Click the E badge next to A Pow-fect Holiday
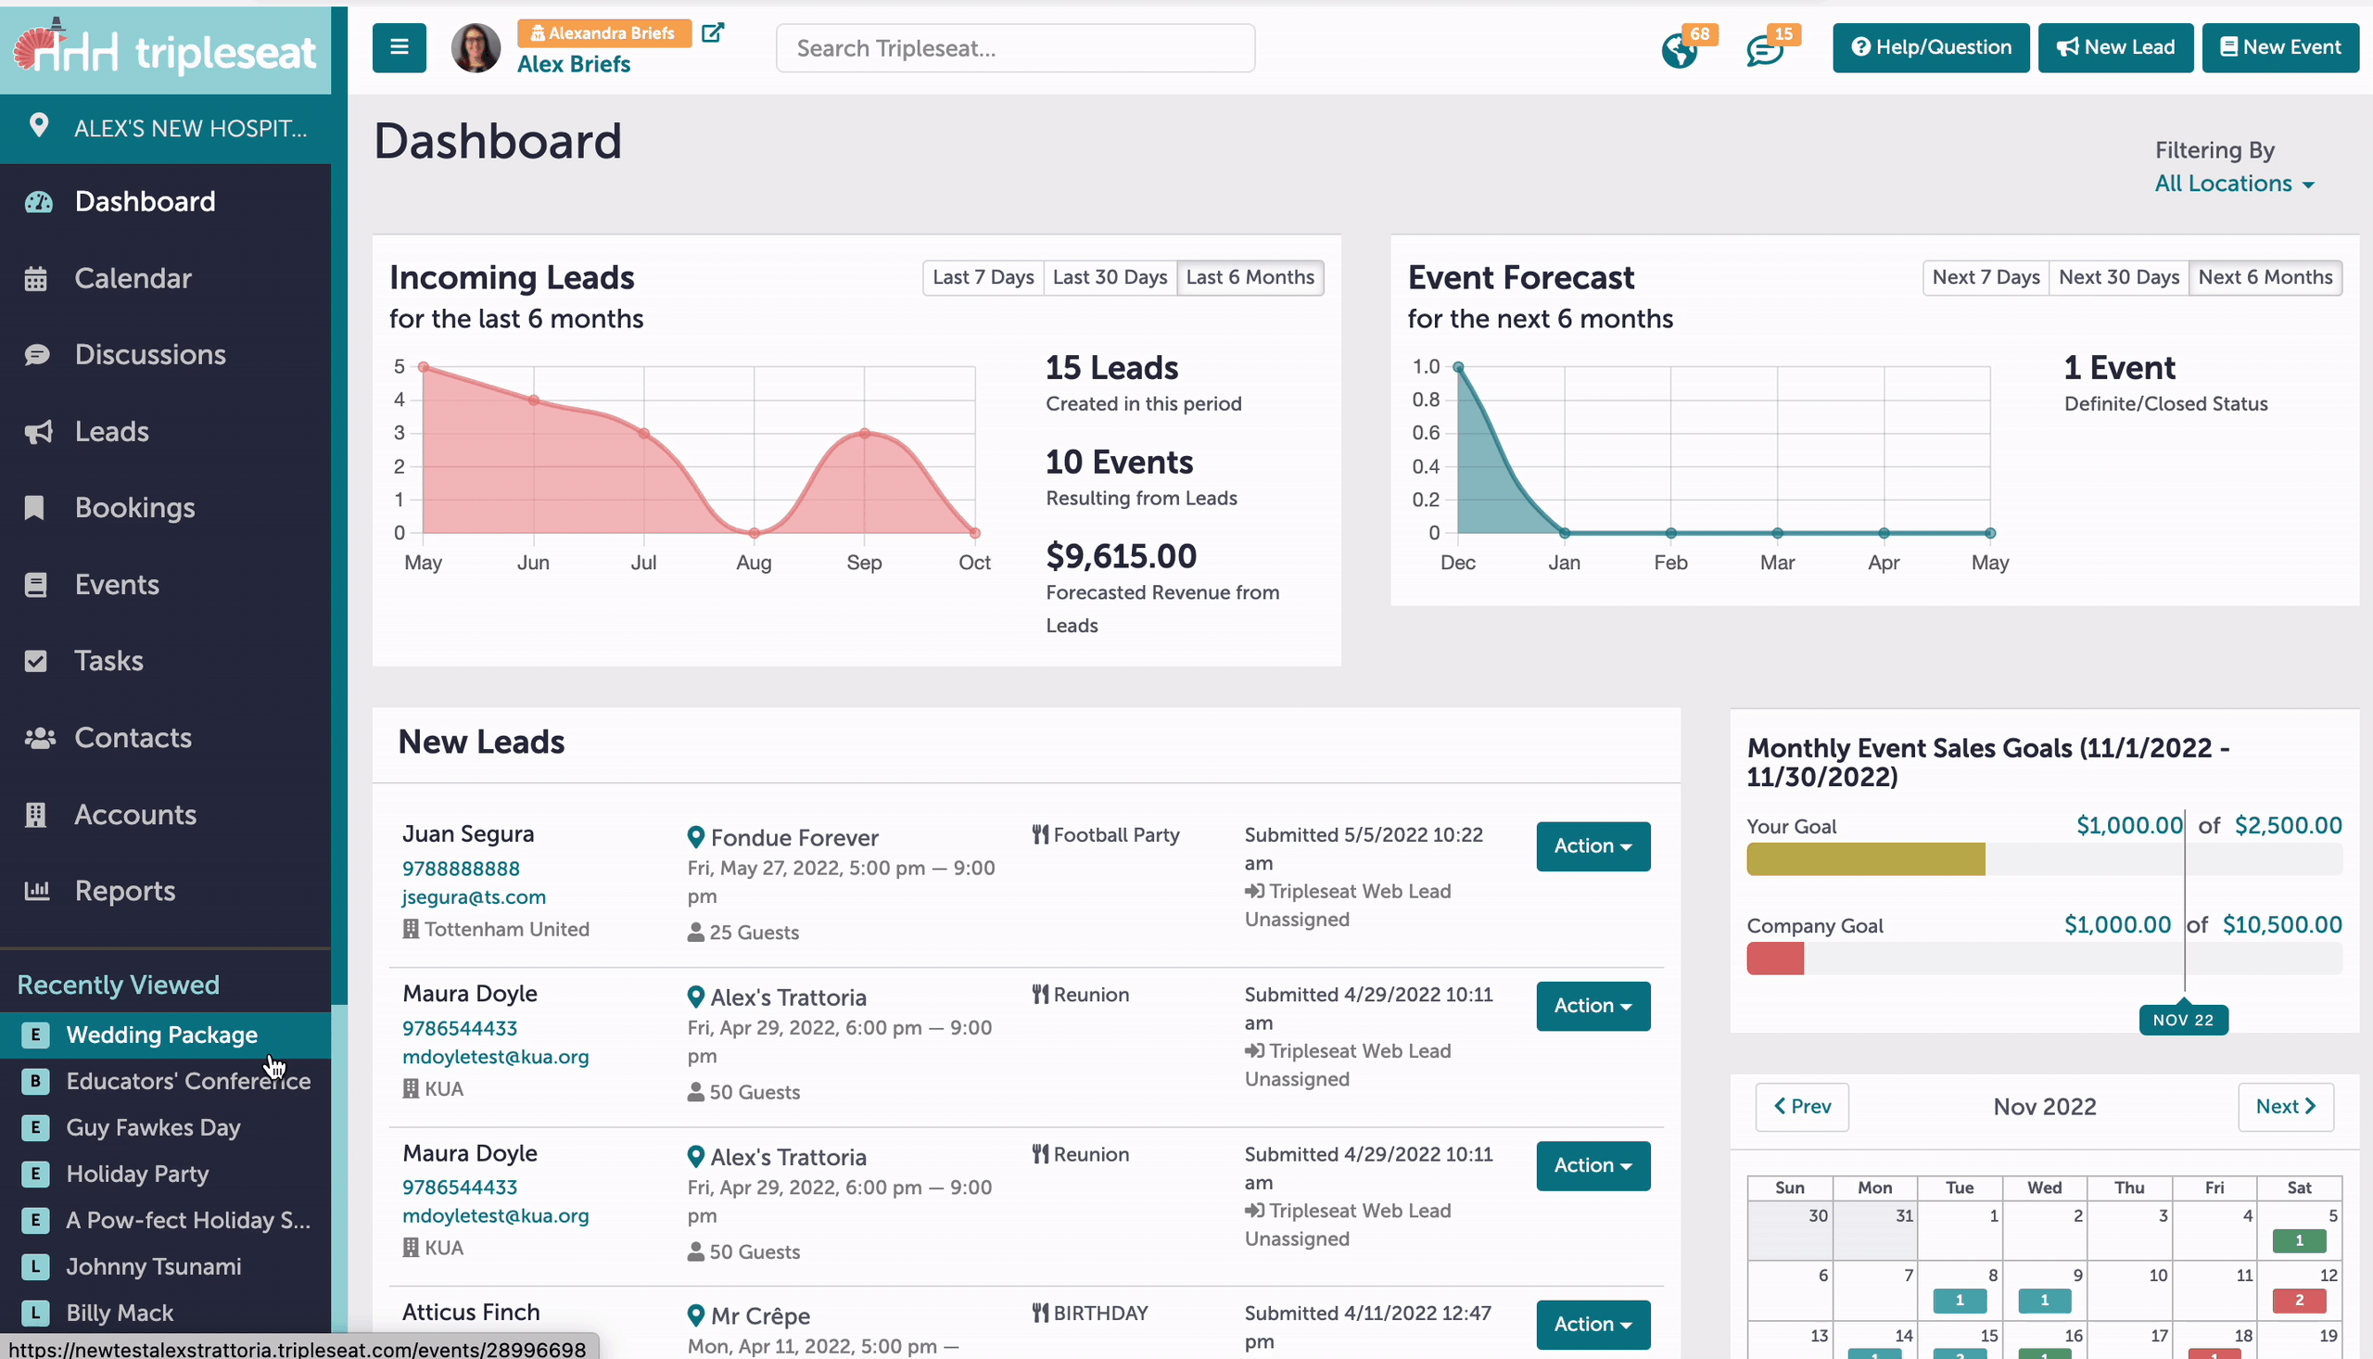 (35, 1220)
